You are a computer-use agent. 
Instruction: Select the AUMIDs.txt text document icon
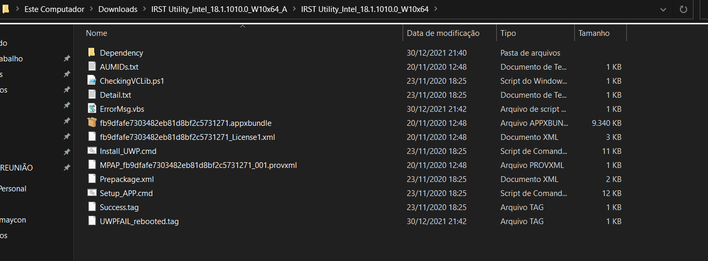[92, 67]
